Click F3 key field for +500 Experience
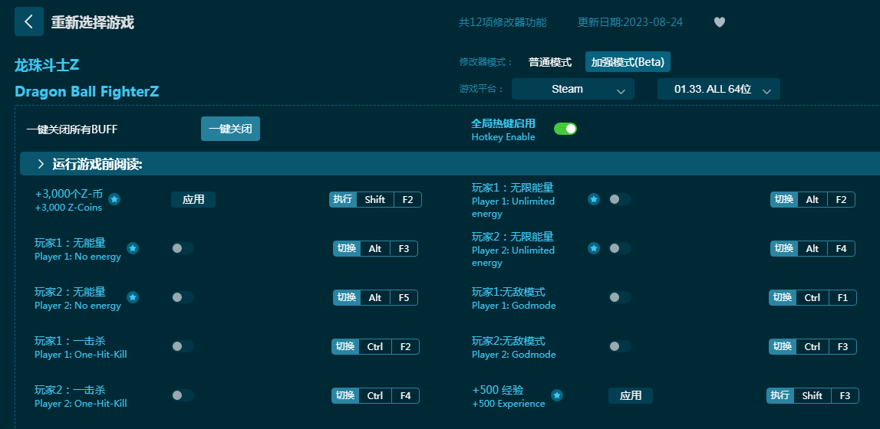This screenshot has height=429, width=880. pos(845,395)
